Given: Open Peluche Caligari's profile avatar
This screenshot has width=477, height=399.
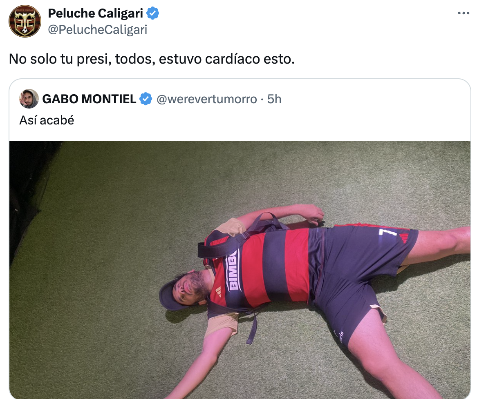Looking at the screenshot, I should 25,21.
